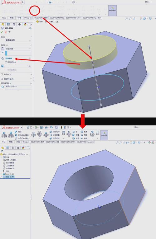Click the draft on/off icon
Viewport: 156px width, 239px height.
pos(2,66)
